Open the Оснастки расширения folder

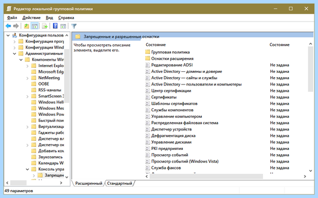[x=170, y=59]
